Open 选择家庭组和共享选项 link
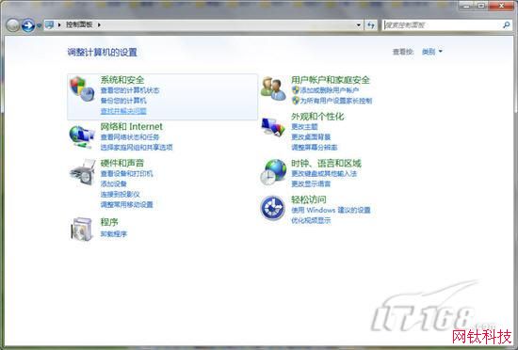Viewport: 518px width, 350px height. (137, 147)
